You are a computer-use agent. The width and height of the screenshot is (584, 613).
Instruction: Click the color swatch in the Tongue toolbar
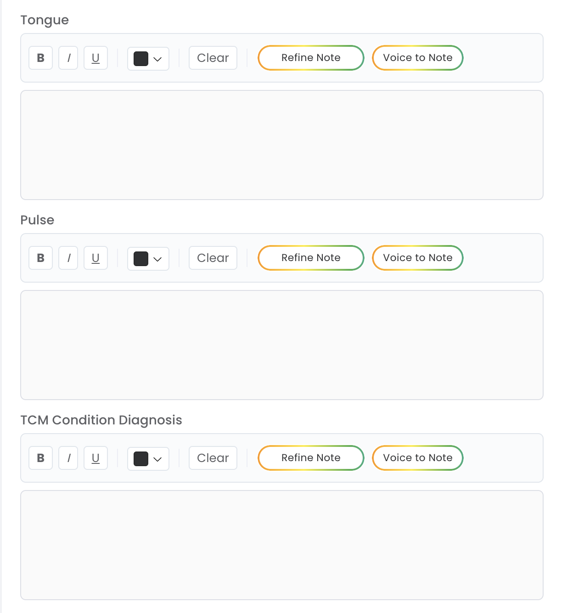pyautogui.click(x=141, y=58)
